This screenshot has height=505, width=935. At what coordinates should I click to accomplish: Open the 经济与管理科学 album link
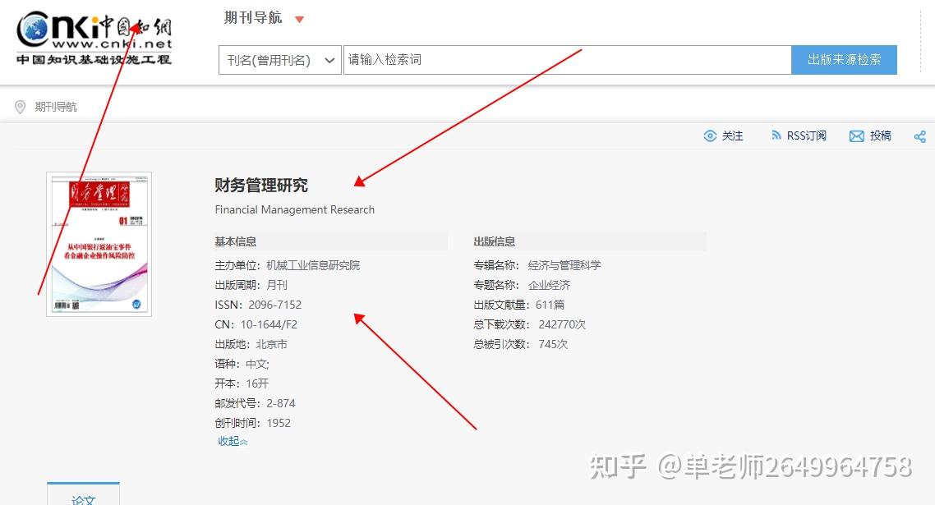coord(564,265)
